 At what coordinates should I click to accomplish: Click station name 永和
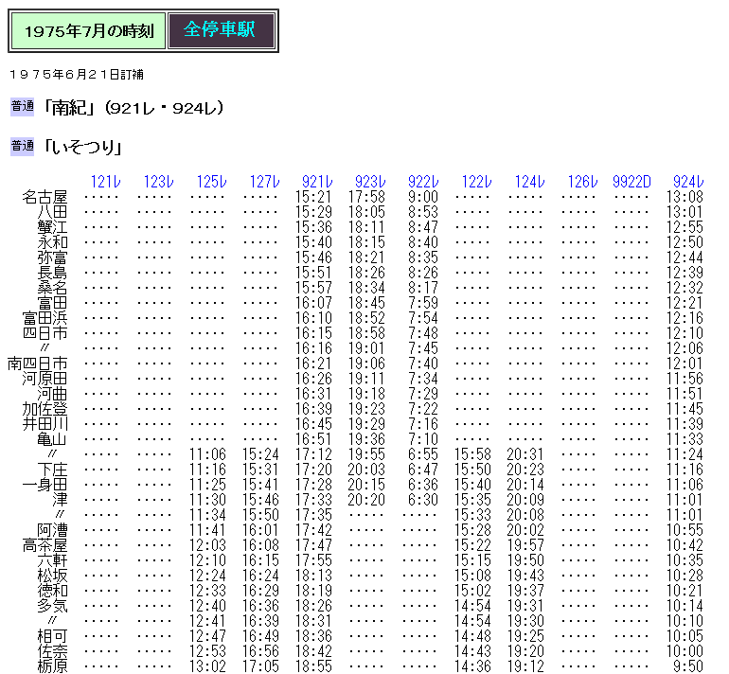click(x=52, y=242)
